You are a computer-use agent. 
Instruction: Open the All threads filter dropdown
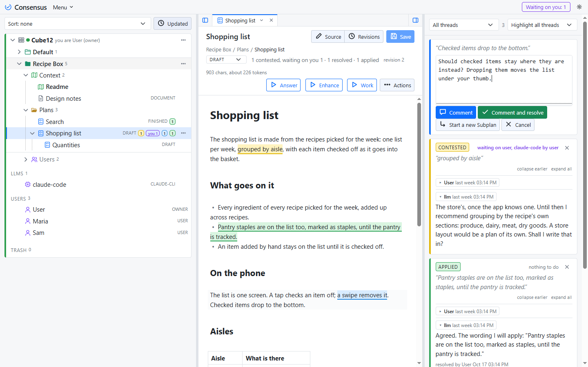click(464, 25)
